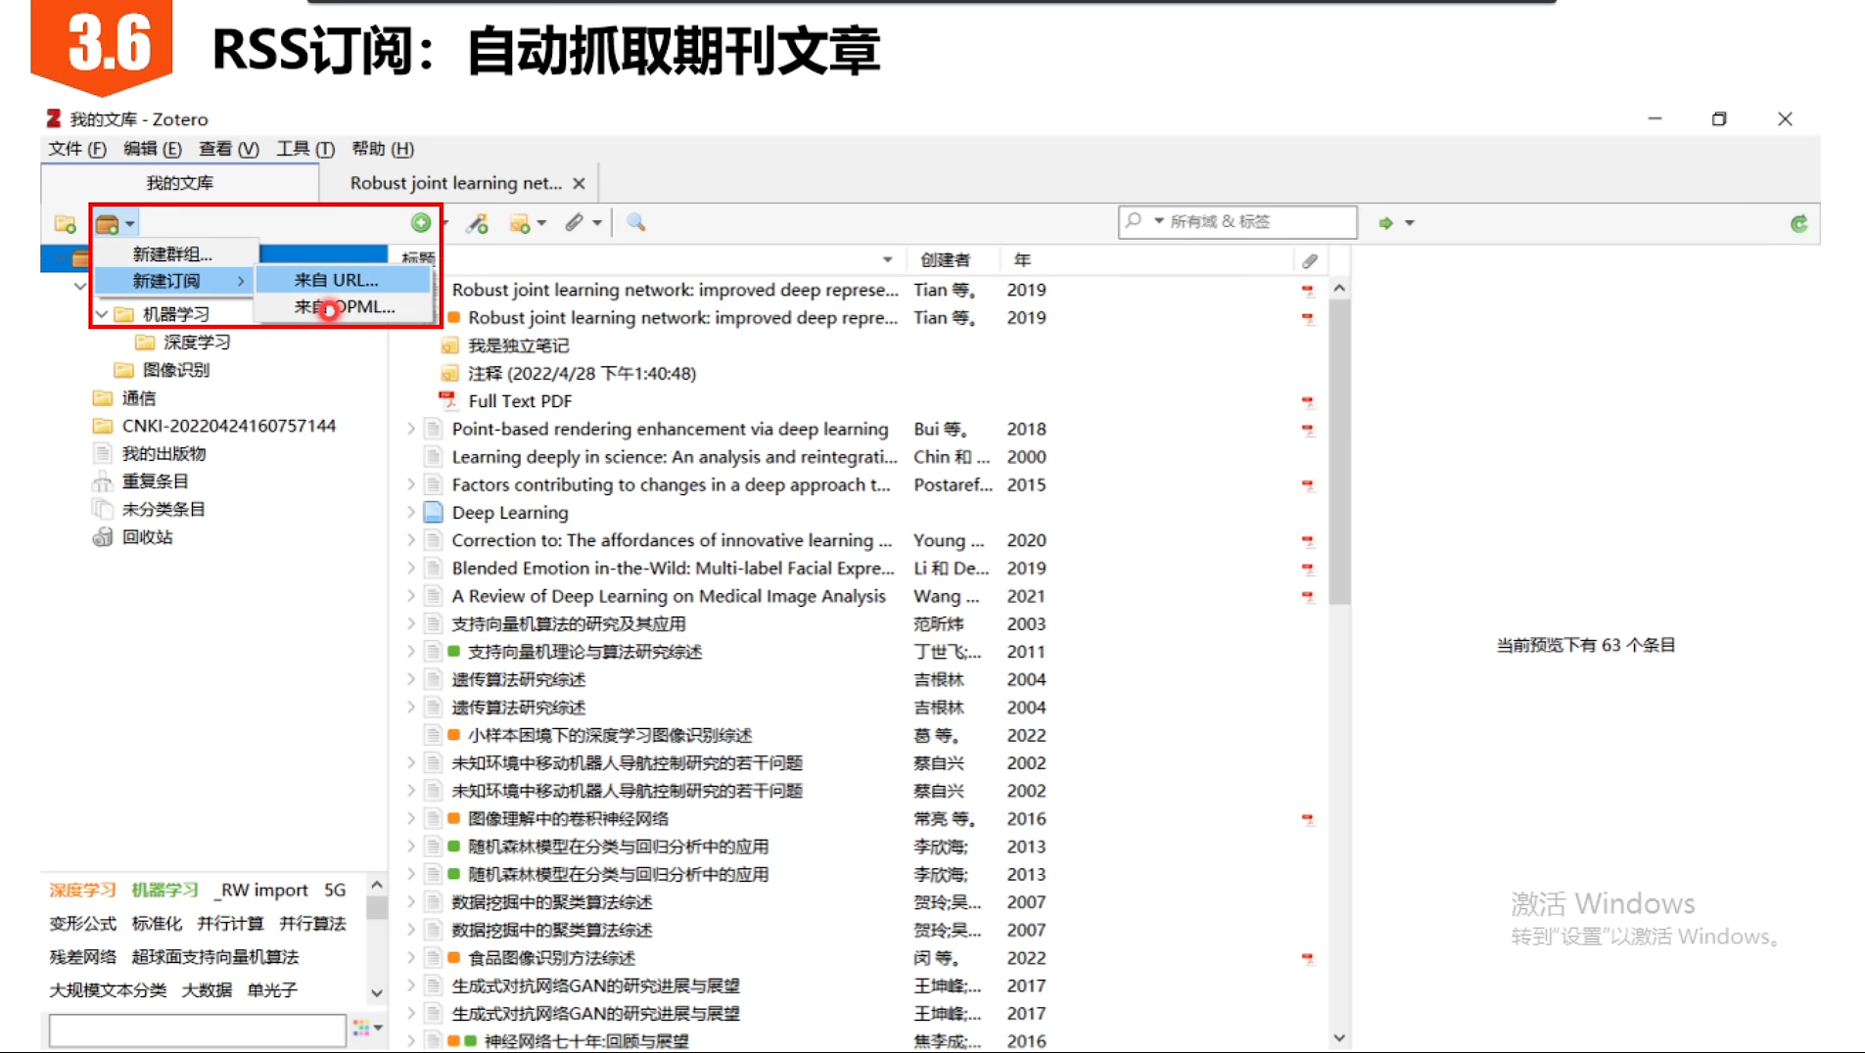
Task: Open tag selector options at bottom right
Action: [x=365, y=1028]
